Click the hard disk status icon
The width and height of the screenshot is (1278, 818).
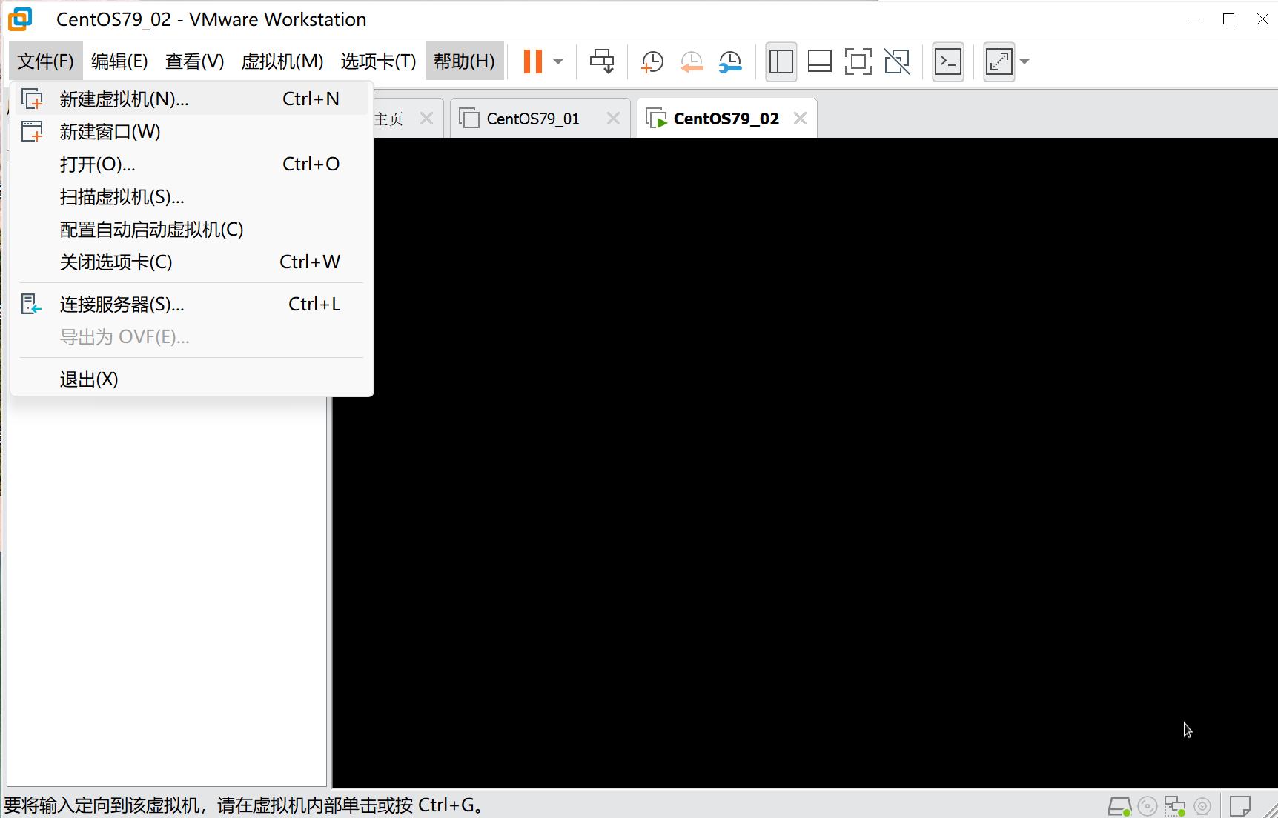1119,806
